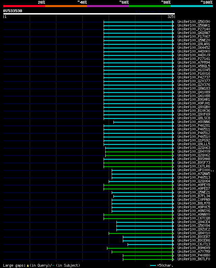Click the UniRef100_Q41089 label
Viewport: 216px width, 268px height.
(x=194, y=92)
